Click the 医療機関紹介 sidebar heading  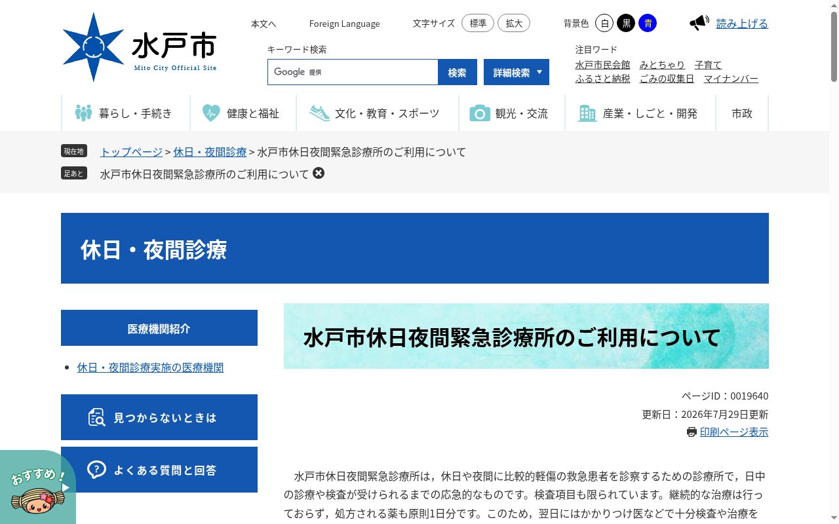point(159,328)
